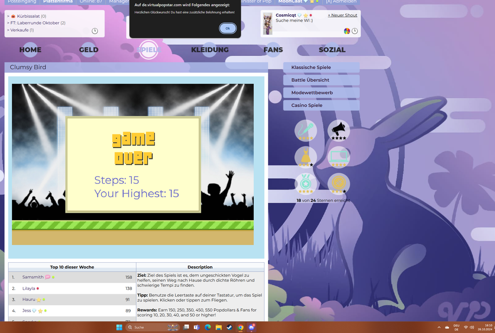The image size is (495, 333).
Task: Click the 'Description' column header
Action: pos(200,267)
